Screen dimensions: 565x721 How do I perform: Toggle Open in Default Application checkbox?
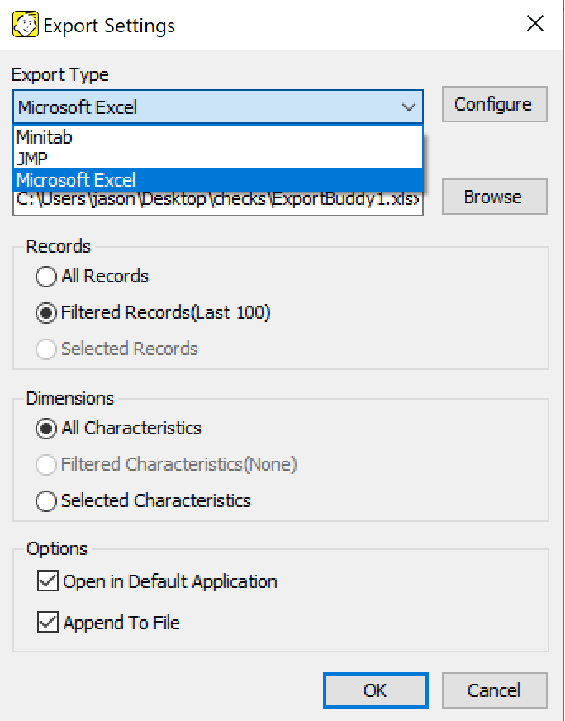click(157, 581)
